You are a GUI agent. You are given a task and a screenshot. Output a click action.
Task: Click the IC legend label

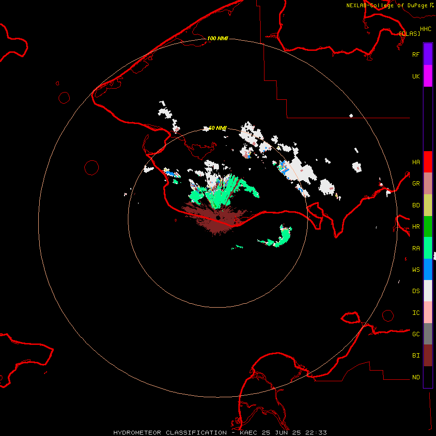[x=416, y=312]
